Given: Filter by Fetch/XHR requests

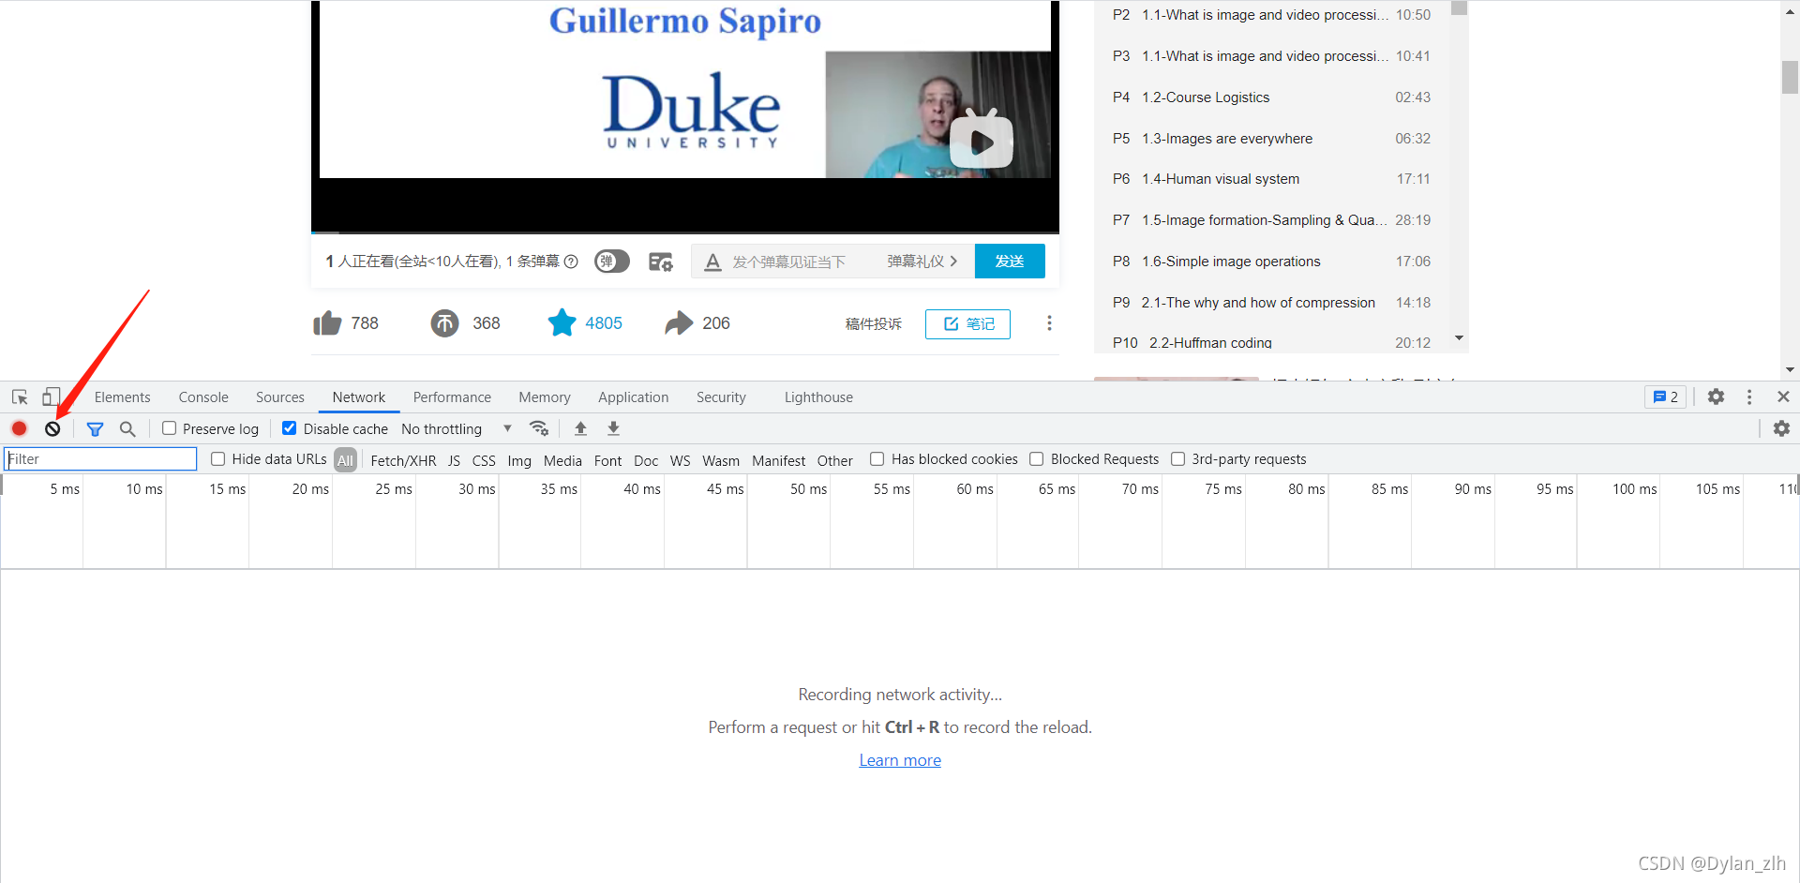Looking at the screenshot, I should point(403,460).
